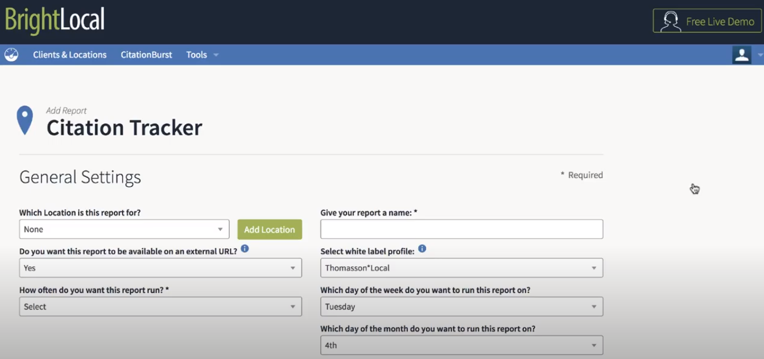Click the user profile avatar icon
This screenshot has width=764, height=359.
pyautogui.click(x=741, y=55)
